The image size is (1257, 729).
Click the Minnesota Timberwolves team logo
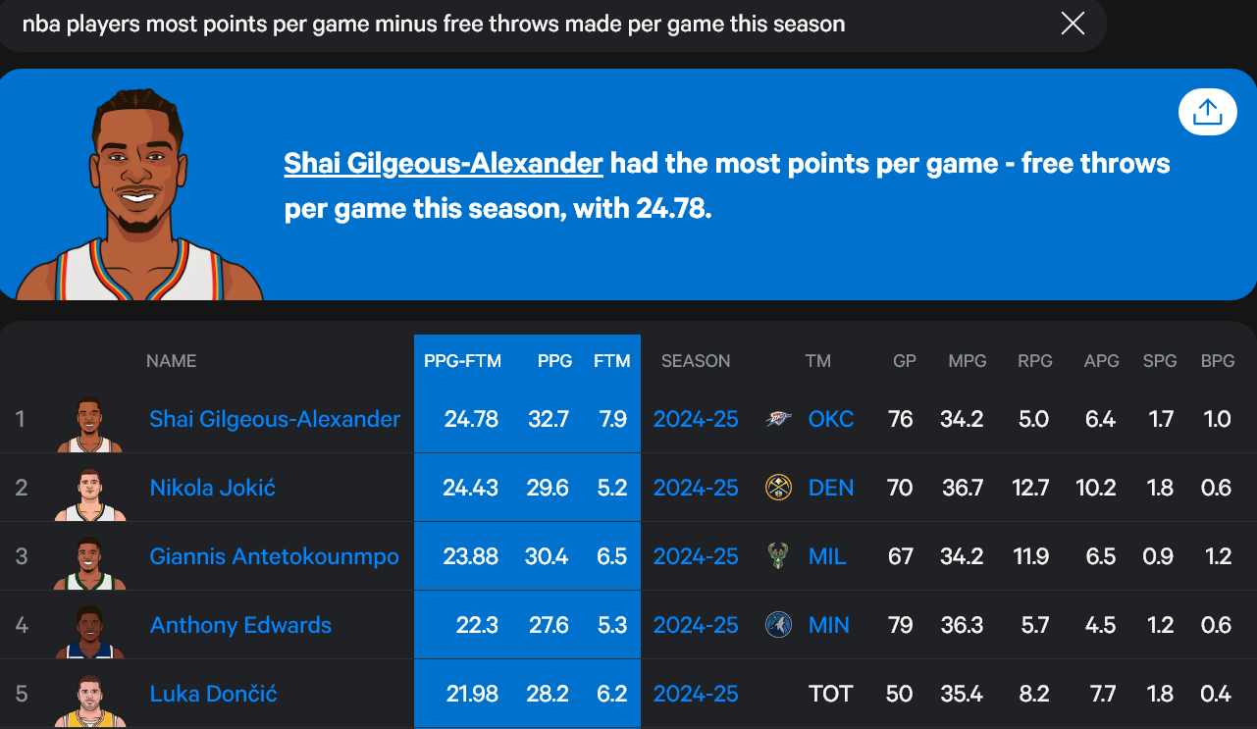click(x=778, y=625)
